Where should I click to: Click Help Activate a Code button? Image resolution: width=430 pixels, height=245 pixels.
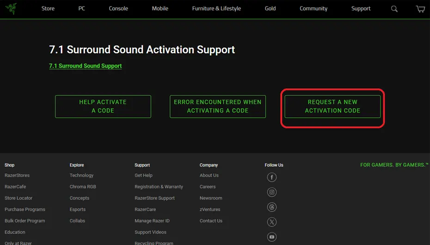103,106
